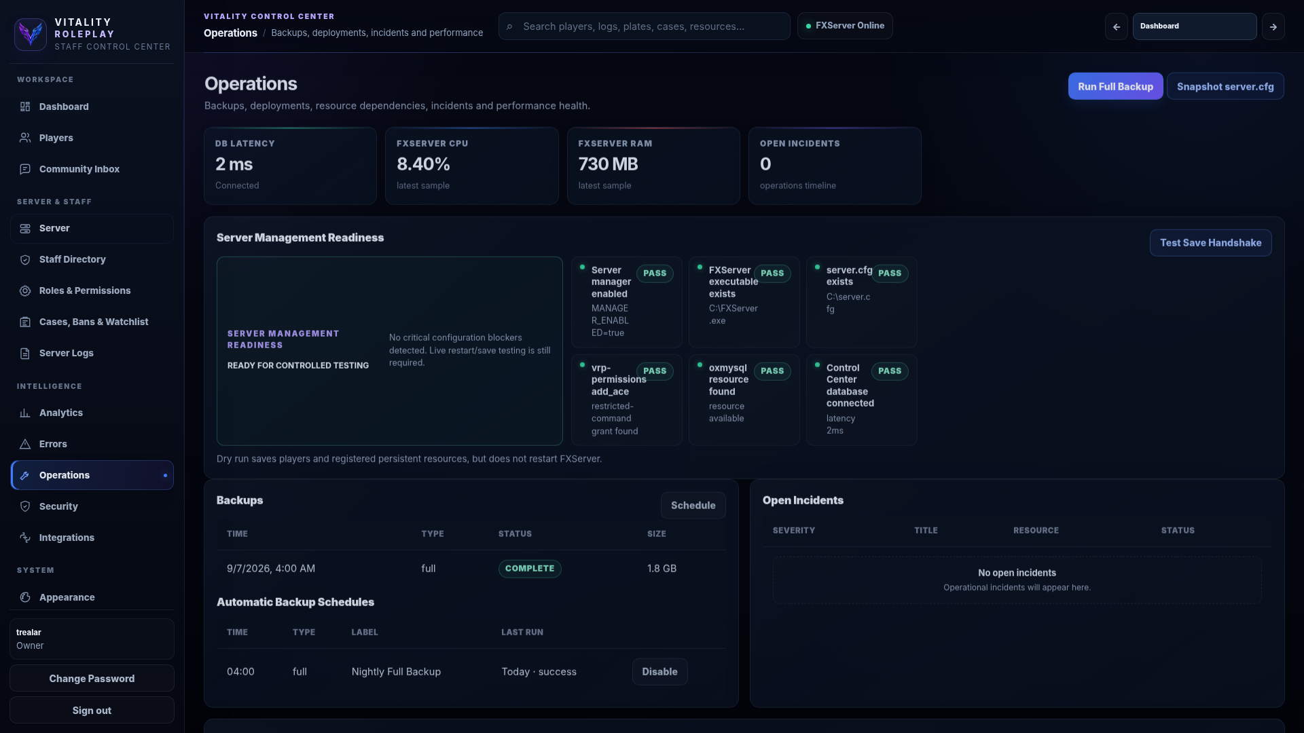Click the Integrations icon
Viewport: 1304px width, 733px height.
click(x=25, y=538)
